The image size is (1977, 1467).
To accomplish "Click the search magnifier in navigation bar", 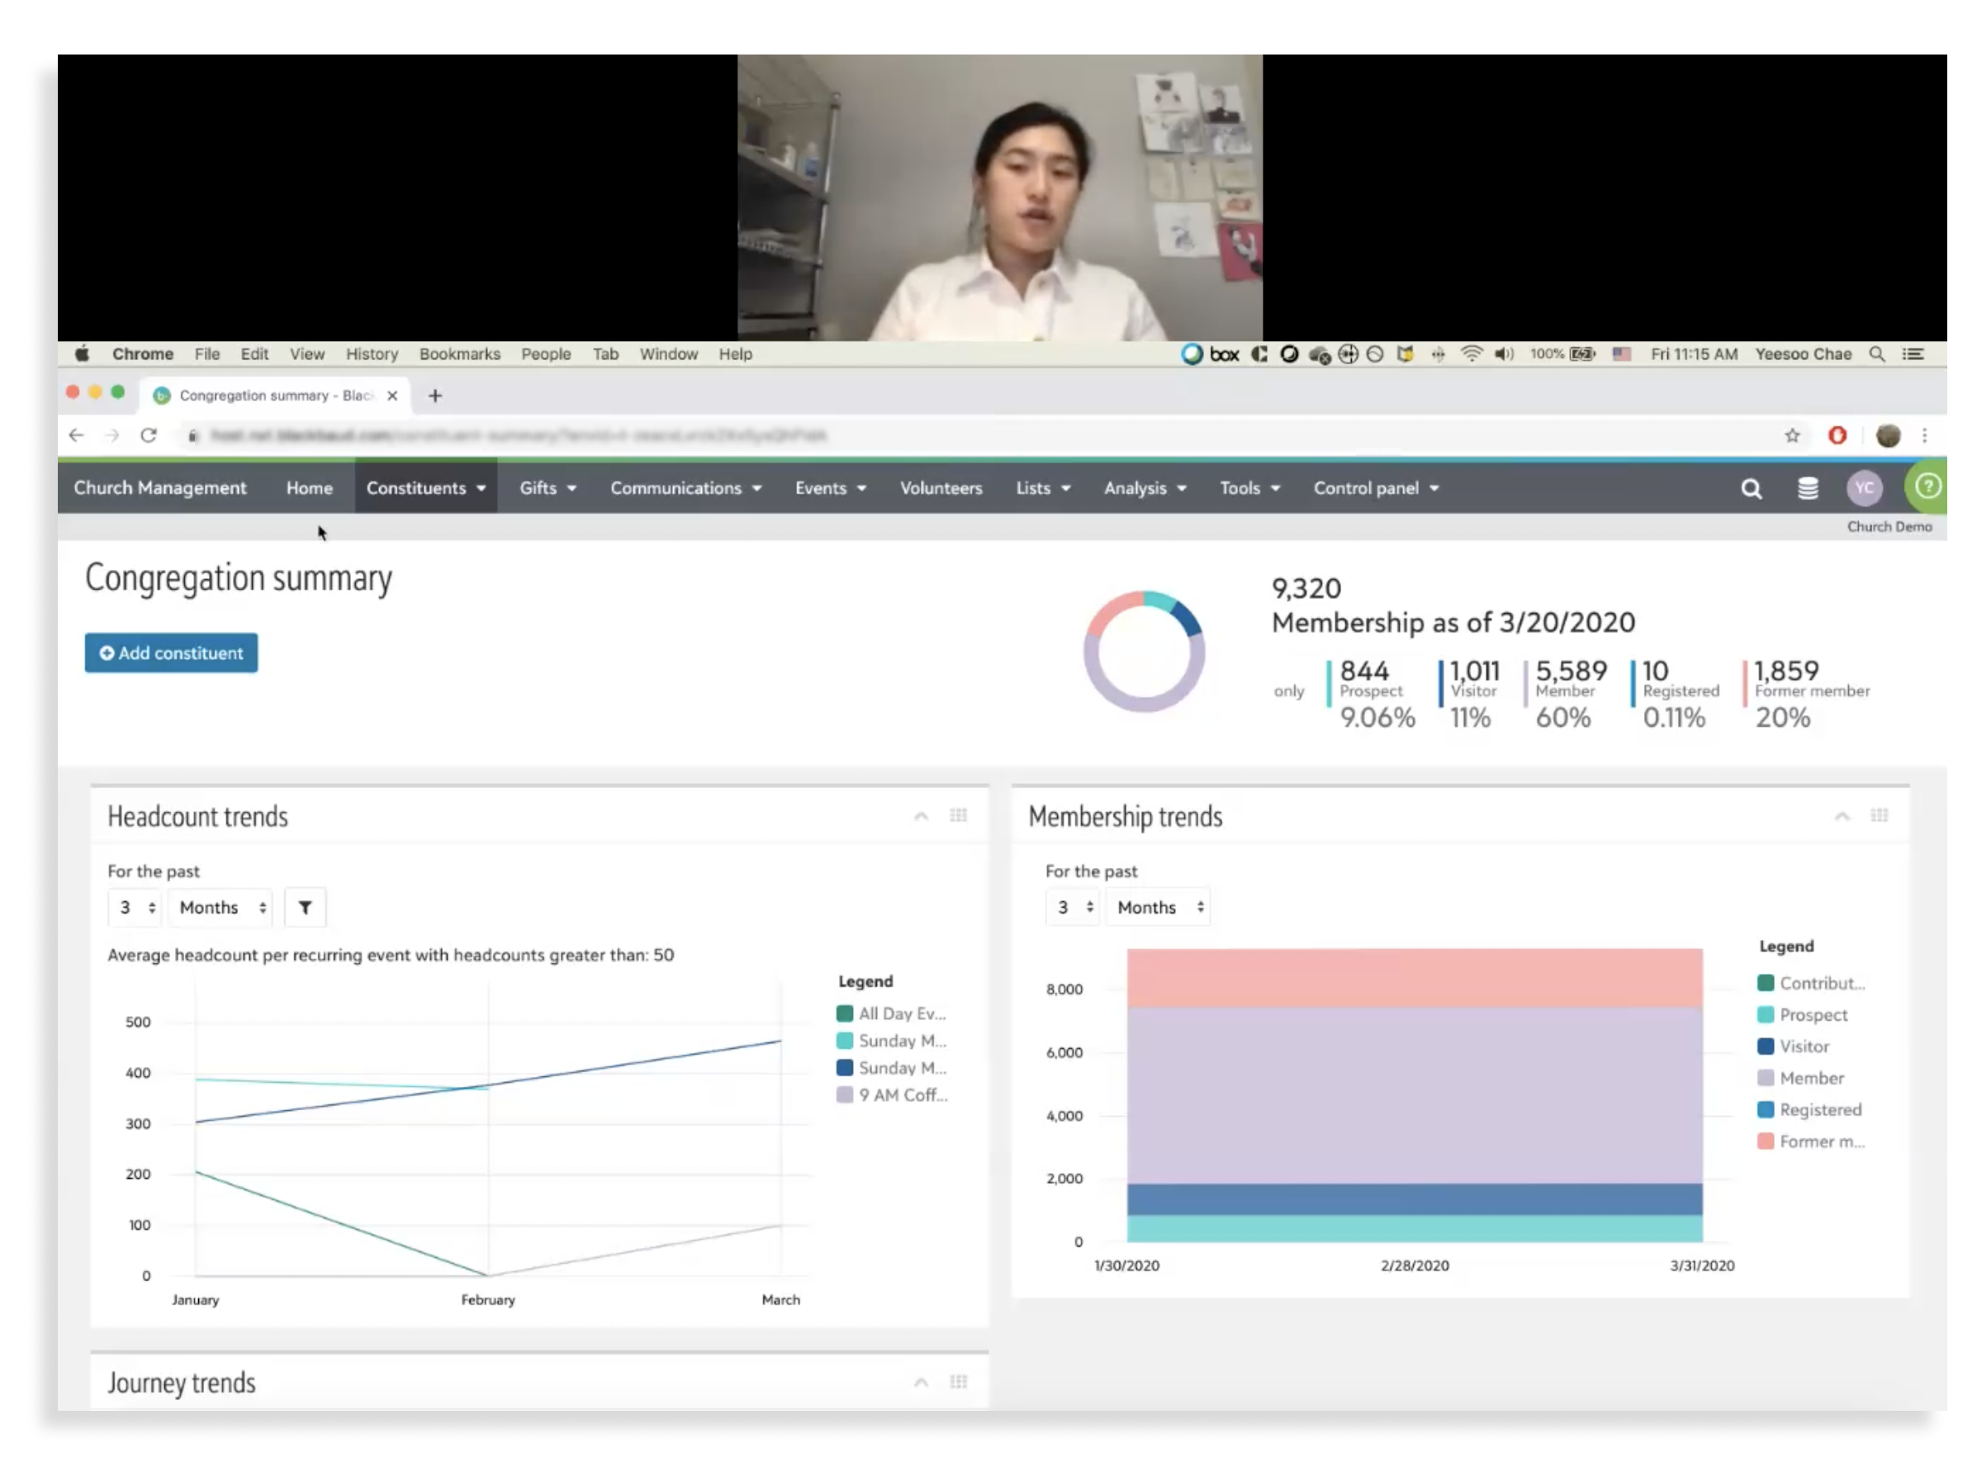I will (x=1750, y=488).
